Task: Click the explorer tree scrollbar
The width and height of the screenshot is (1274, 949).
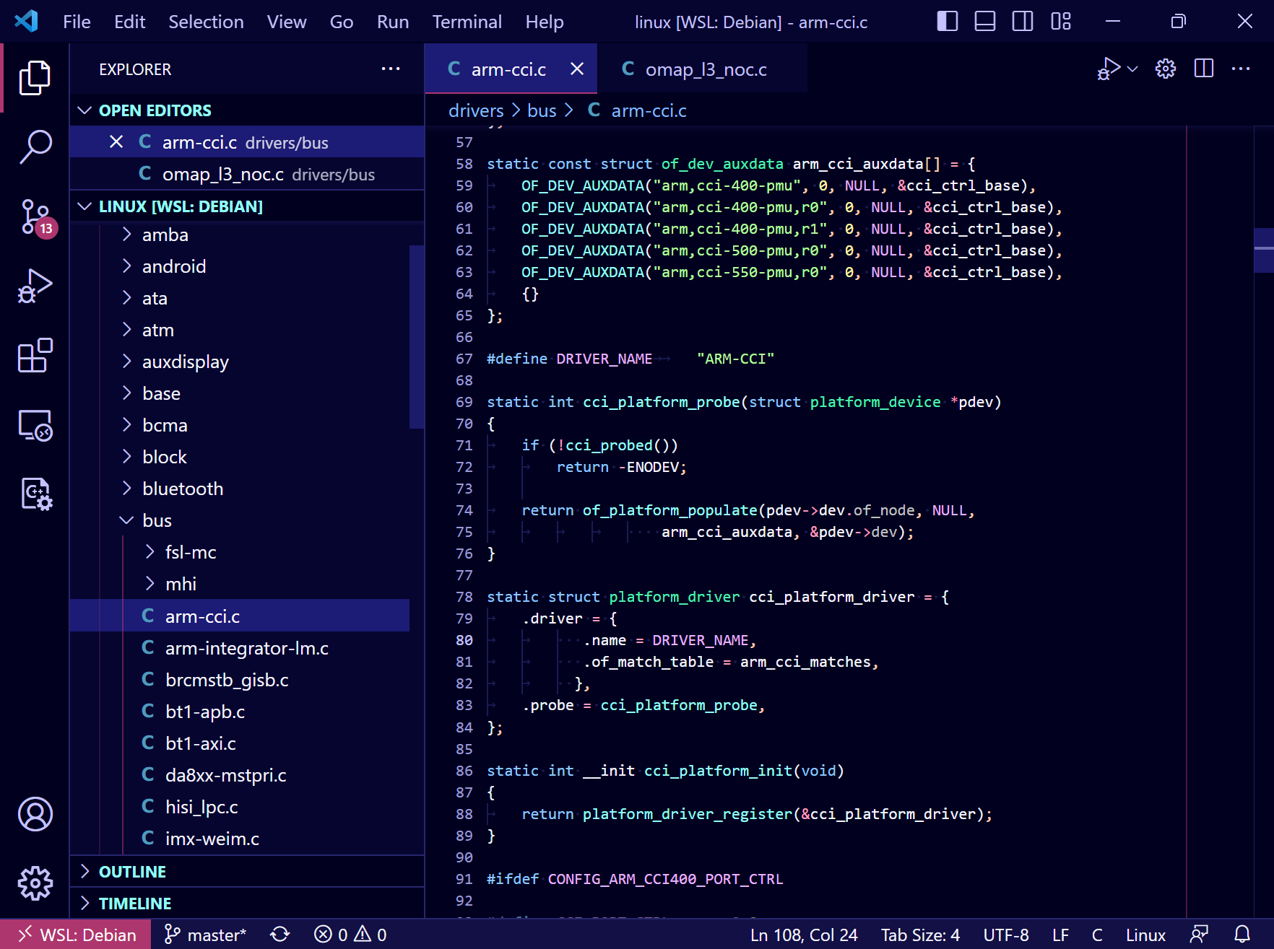Action: (x=417, y=337)
